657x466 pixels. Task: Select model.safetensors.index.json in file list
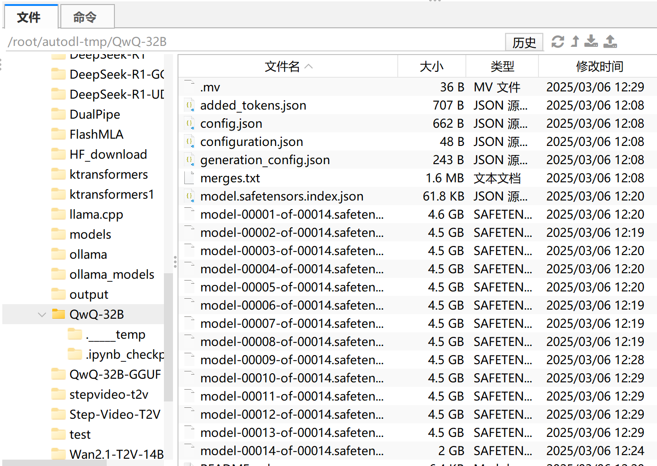(x=282, y=196)
